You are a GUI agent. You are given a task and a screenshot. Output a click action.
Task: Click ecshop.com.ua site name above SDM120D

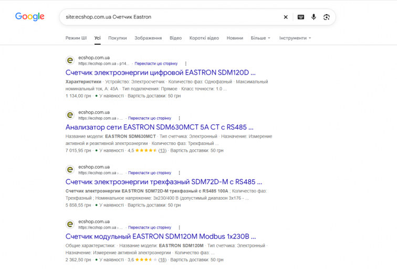(94, 58)
